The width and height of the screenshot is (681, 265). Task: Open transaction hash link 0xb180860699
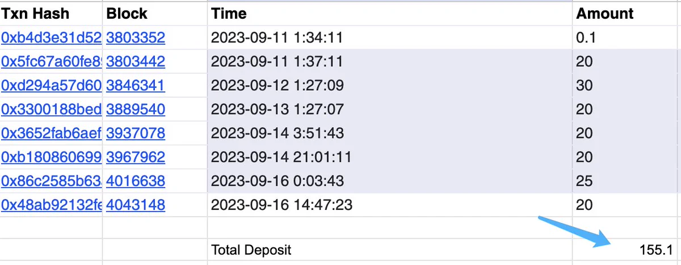click(51, 157)
